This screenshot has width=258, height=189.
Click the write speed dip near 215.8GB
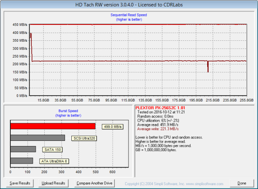[208, 67]
